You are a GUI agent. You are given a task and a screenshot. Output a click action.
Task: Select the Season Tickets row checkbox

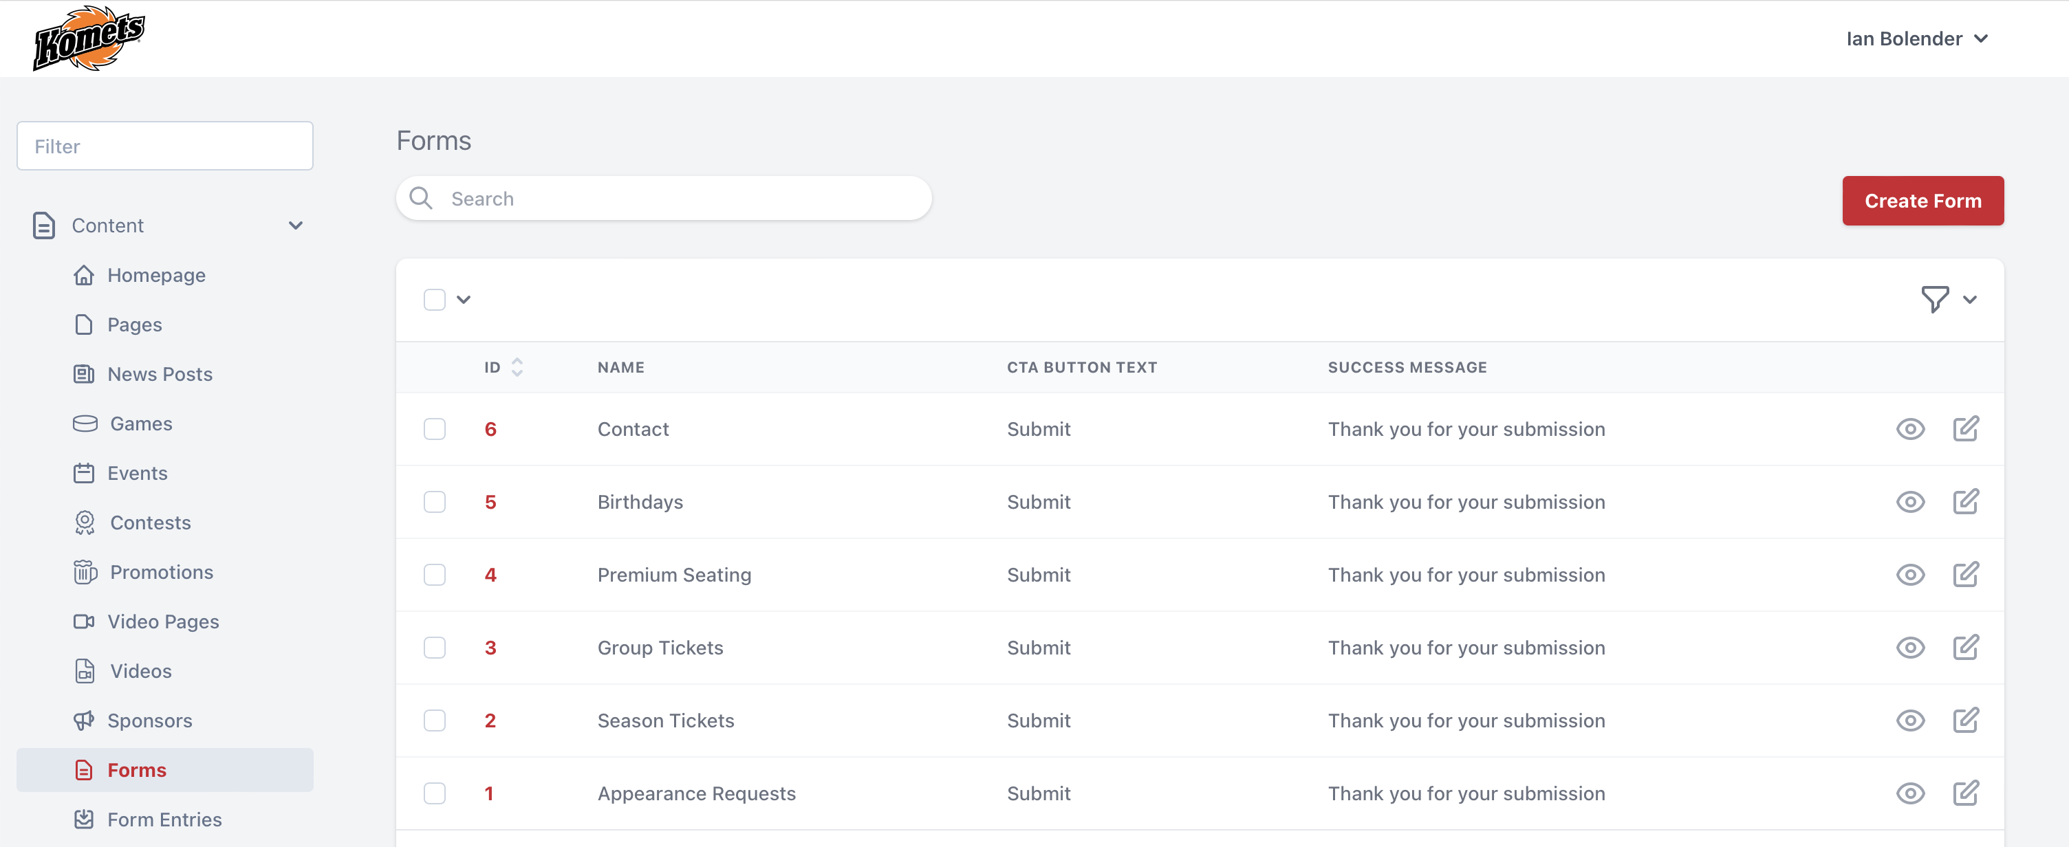(x=435, y=720)
